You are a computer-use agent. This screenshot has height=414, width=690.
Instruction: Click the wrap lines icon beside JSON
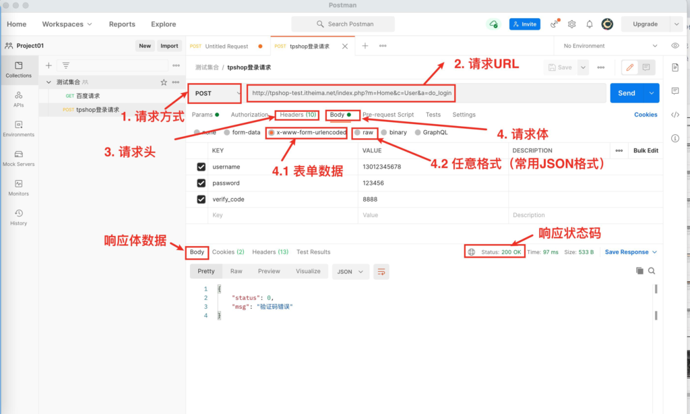click(x=381, y=271)
